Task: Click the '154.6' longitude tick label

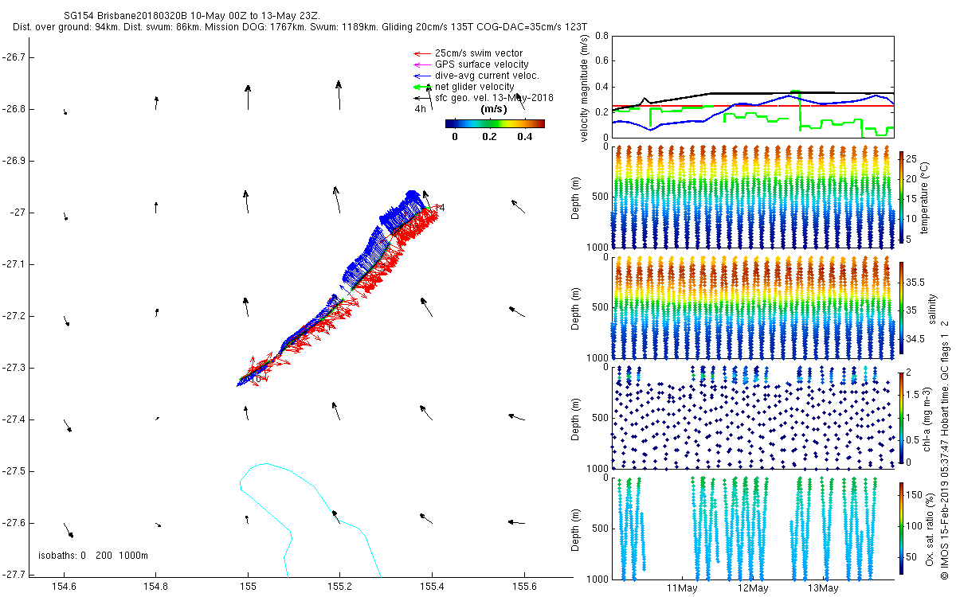Action: click(64, 587)
